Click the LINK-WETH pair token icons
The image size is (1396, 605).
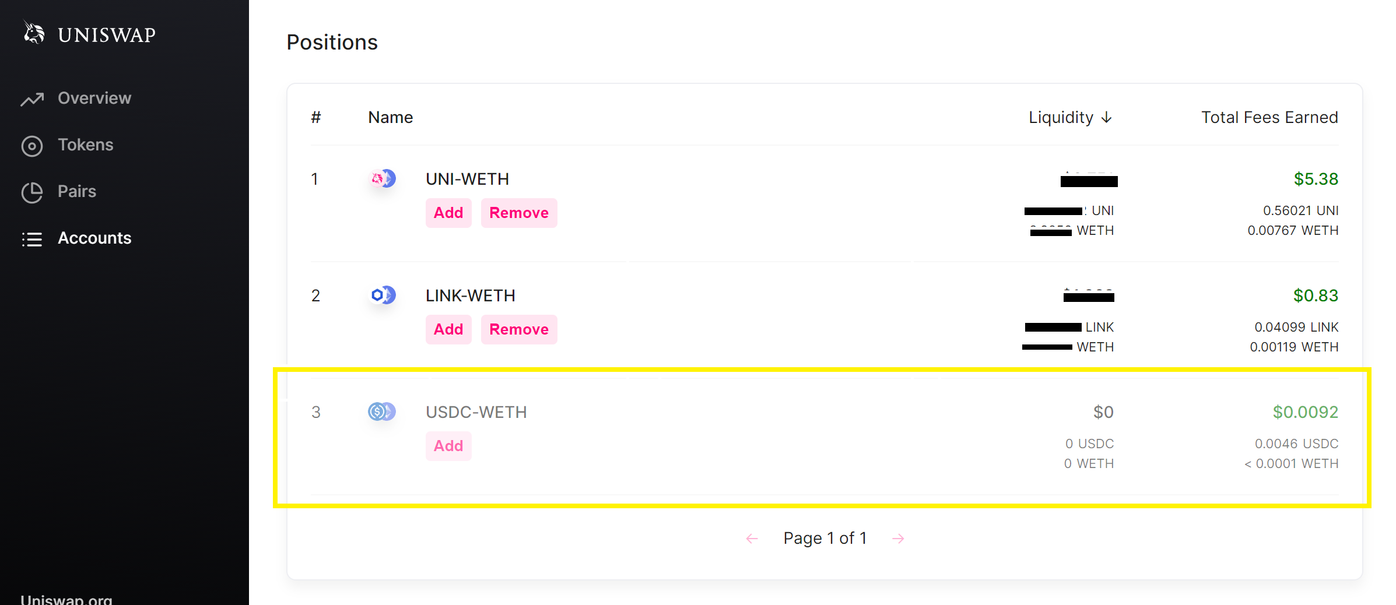point(382,296)
